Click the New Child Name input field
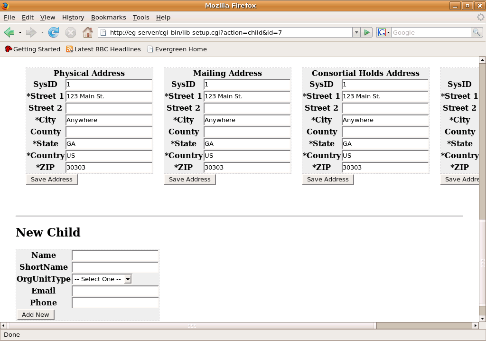Viewport: 486px width, 341px height. tap(115, 255)
